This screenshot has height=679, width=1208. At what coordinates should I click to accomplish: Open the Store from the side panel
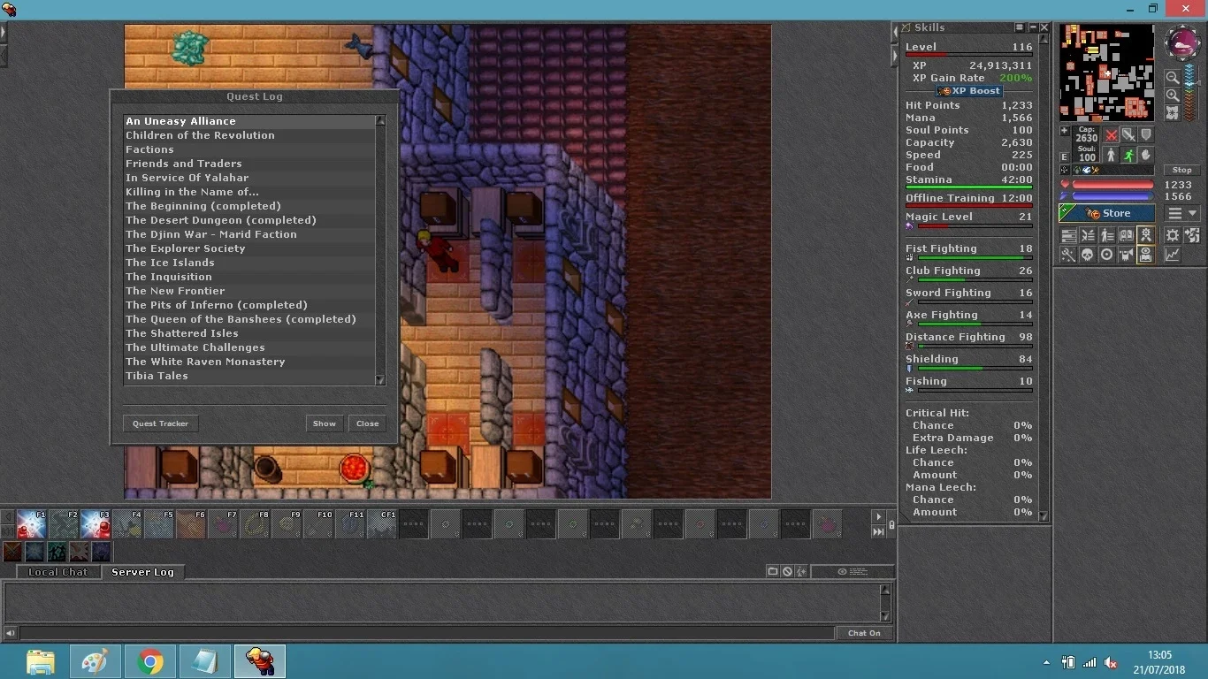1106,213
